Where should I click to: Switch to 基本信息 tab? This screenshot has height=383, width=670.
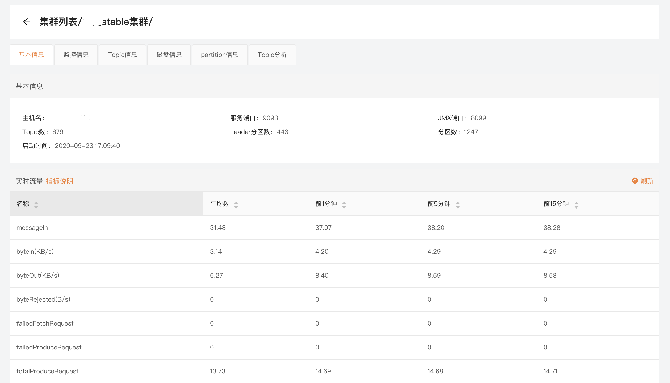(31, 55)
